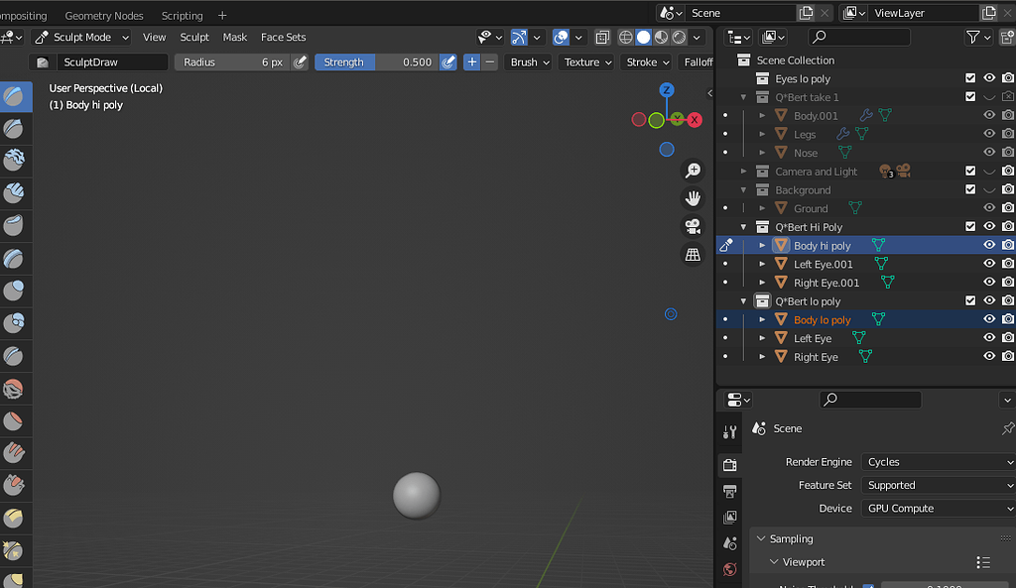Image resolution: width=1016 pixels, height=588 pixels.
Task: Open the Brush settings popover
Action: (x=530, y=62)
